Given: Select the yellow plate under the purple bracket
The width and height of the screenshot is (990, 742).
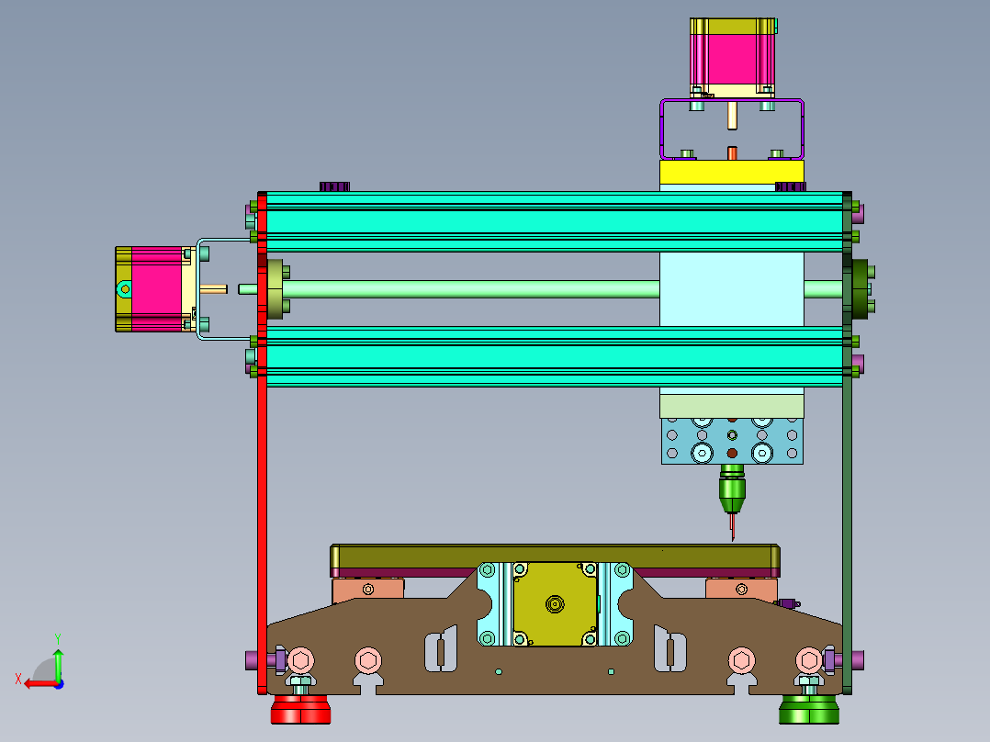Looking at the screenshot, I should pos(732,172).
